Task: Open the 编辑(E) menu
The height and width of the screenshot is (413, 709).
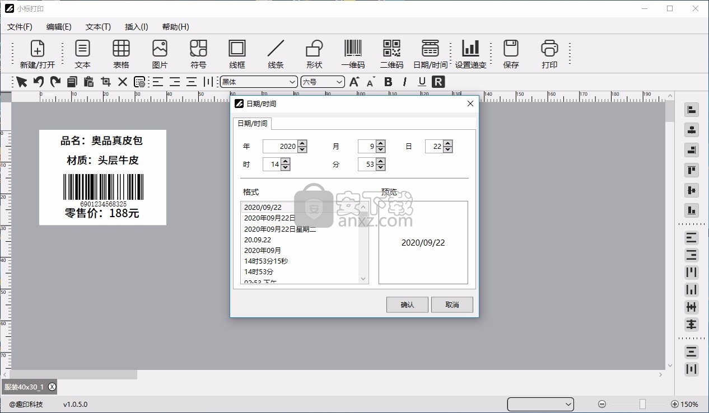Action: point(59,27)
